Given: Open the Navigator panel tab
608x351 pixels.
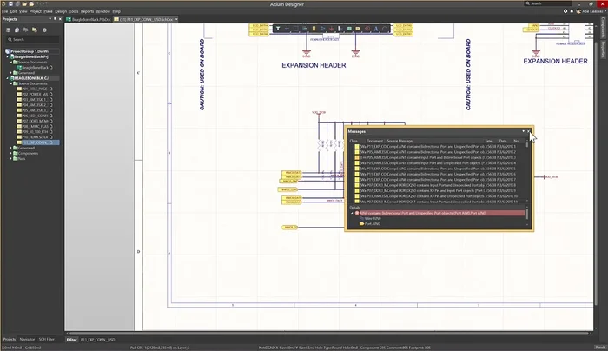Looking at the screenshot, I should pyautogui.click(x=28, y=339).
